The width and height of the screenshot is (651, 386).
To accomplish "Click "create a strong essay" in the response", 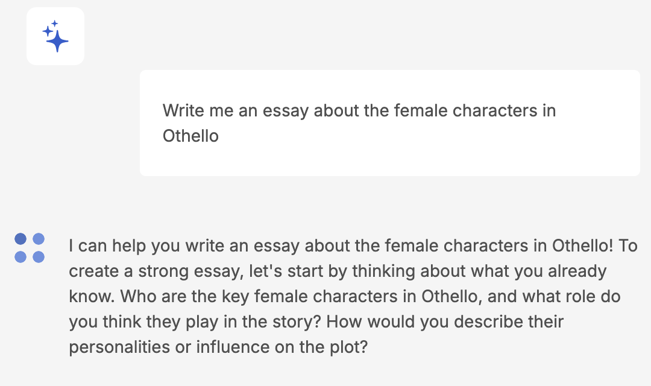I will click(x=154, y=271).
